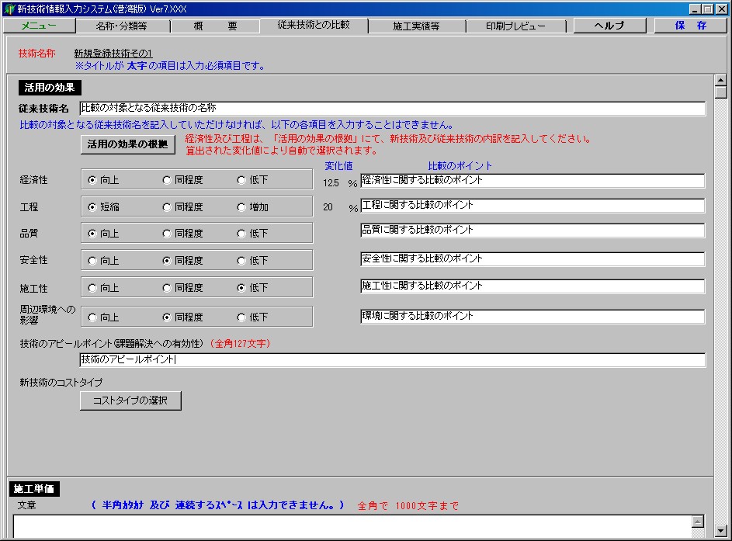The image size is (732, 541).
Task: Click the 従来技術名 input field
Action: [x=392, y=109]
